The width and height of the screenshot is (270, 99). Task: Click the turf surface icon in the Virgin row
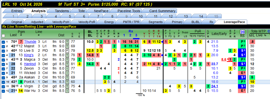coord(67,86)
